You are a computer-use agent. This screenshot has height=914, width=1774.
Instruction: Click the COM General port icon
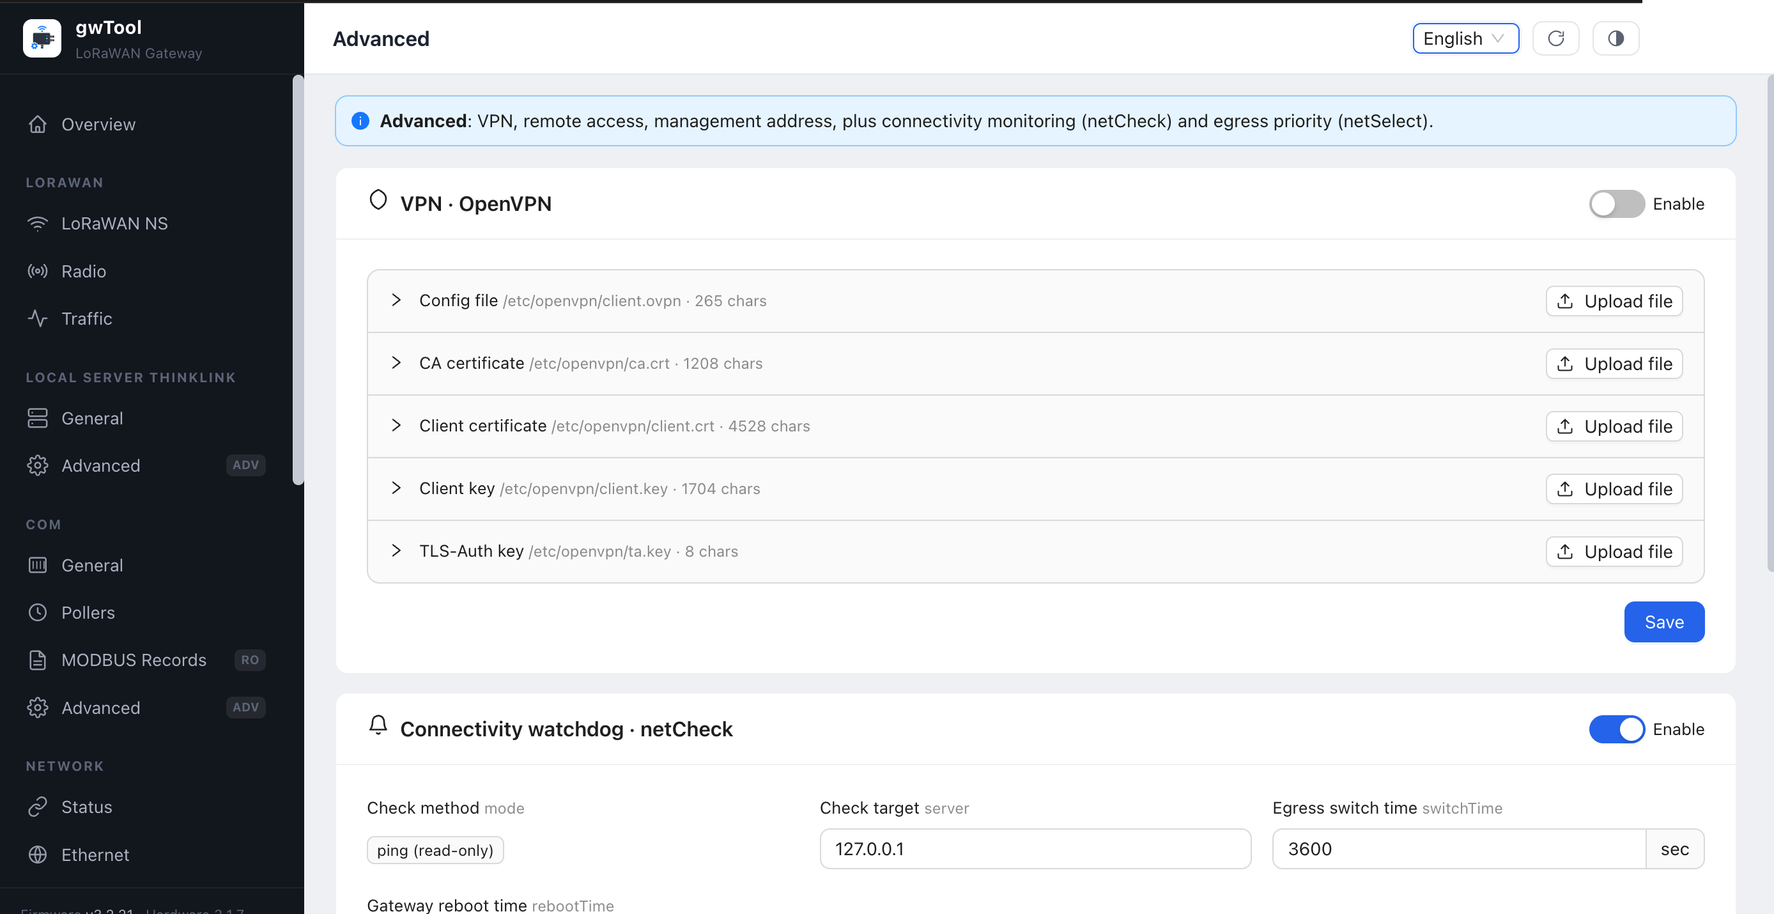pos(38,565)
